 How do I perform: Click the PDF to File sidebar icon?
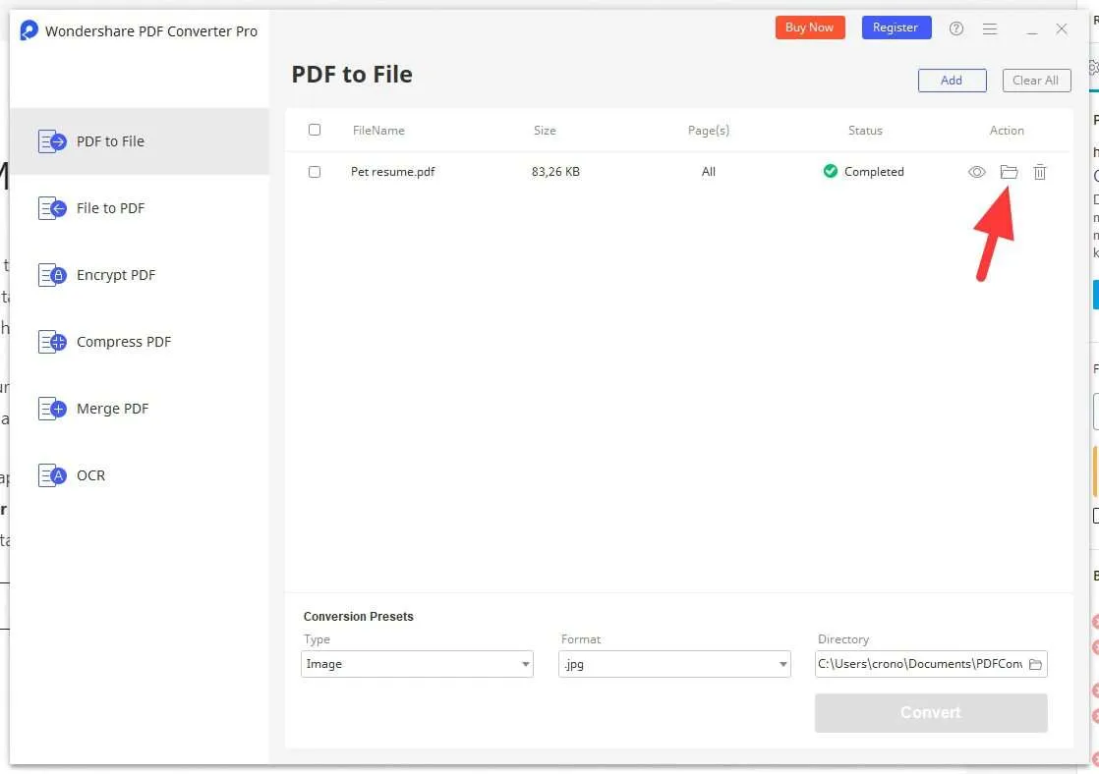point(52,141)
